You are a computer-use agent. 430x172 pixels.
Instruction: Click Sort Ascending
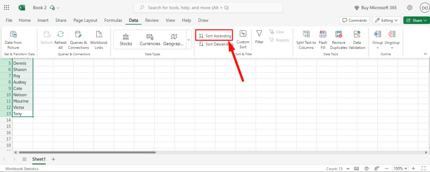coord(215,36)
